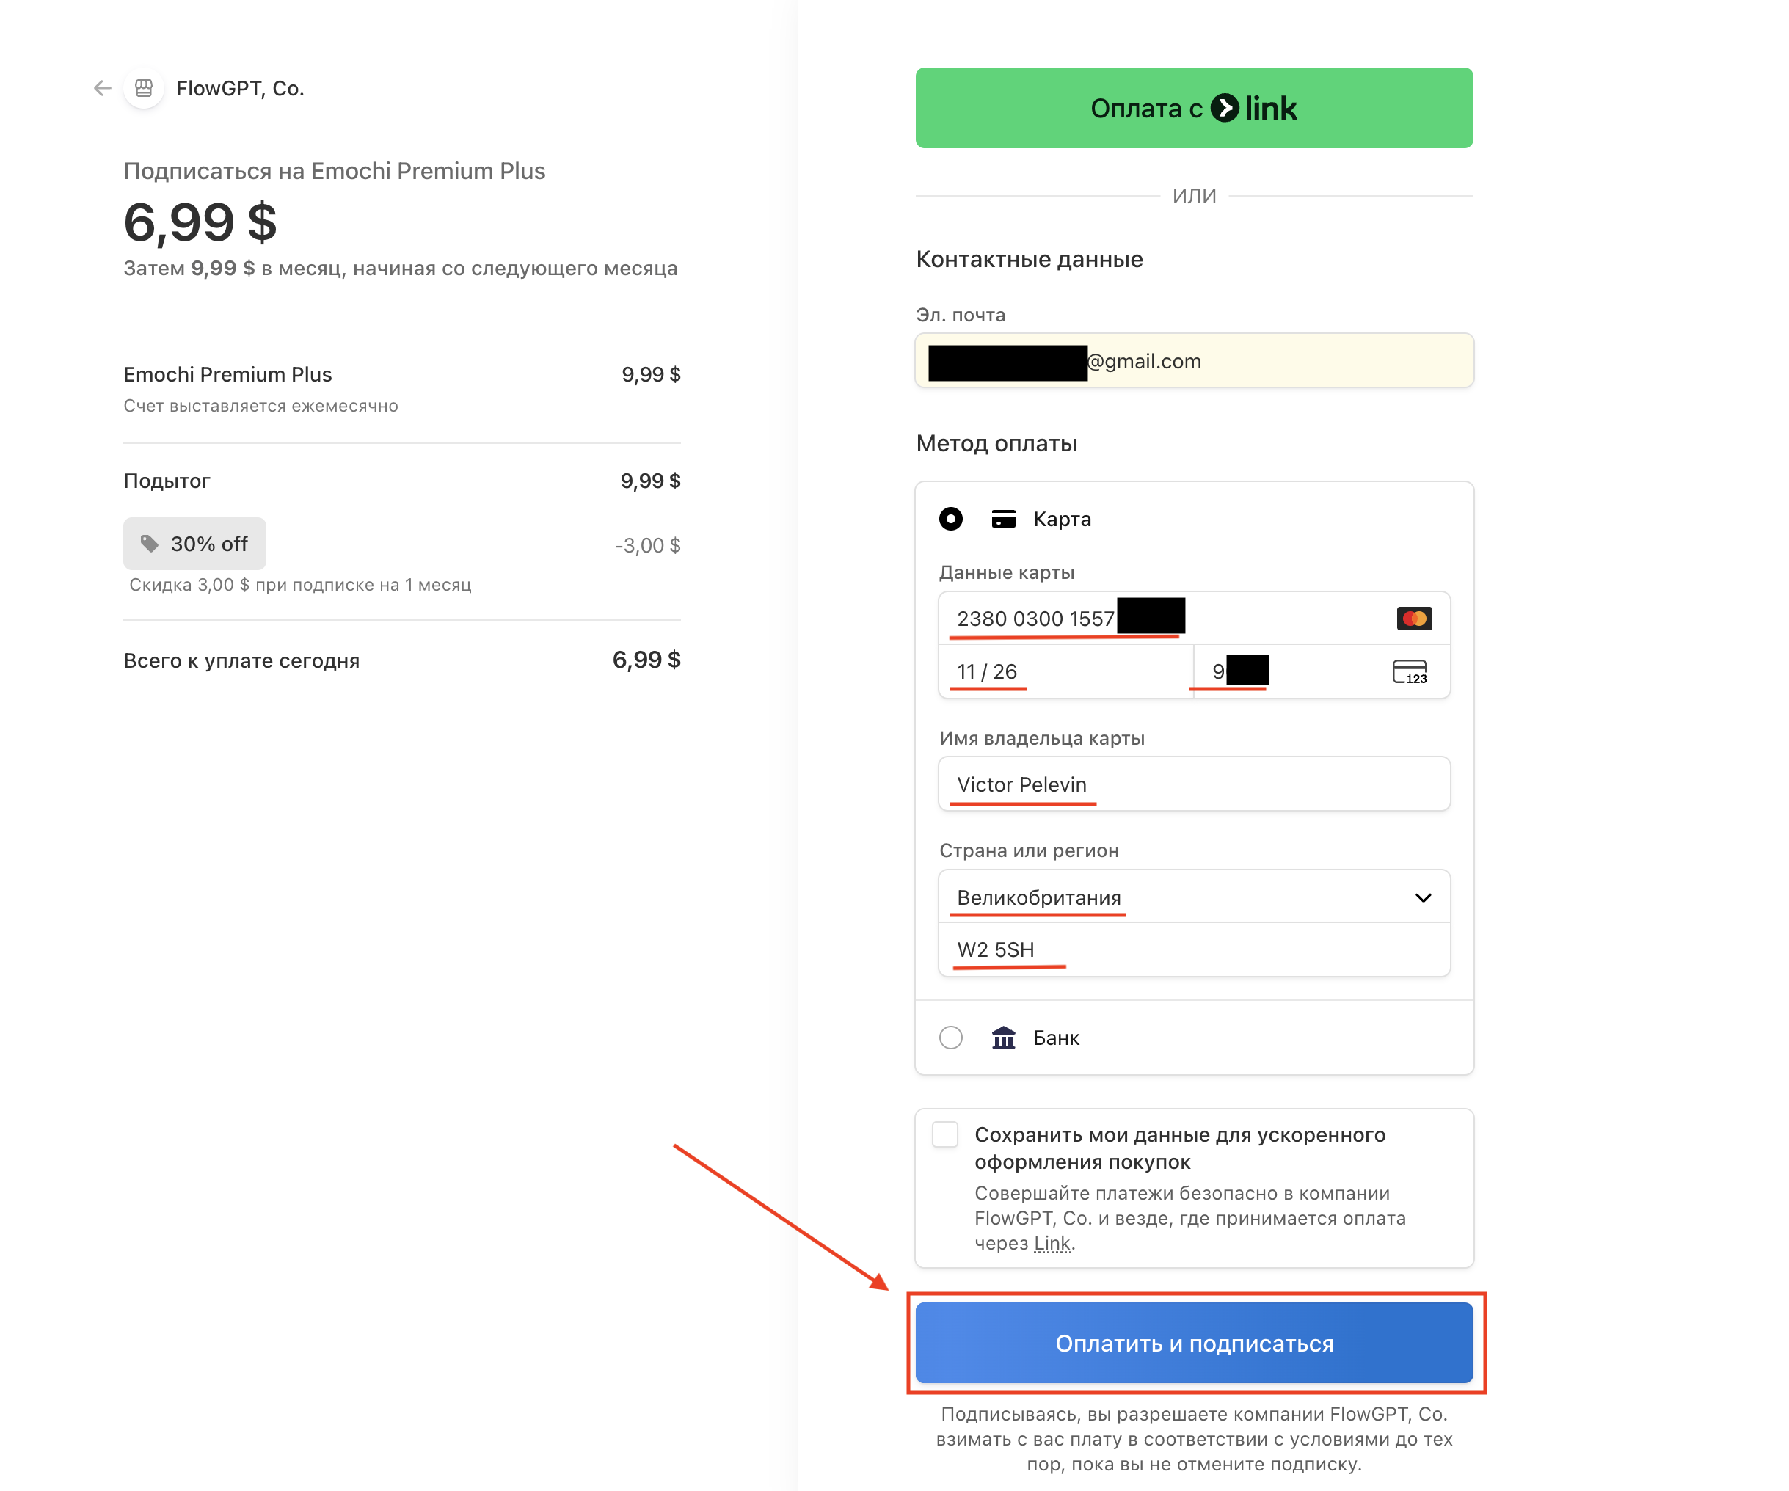Select the Карта payment radio button
The height and width of the screenshot is (1491, 1789).
click(951, 519)
